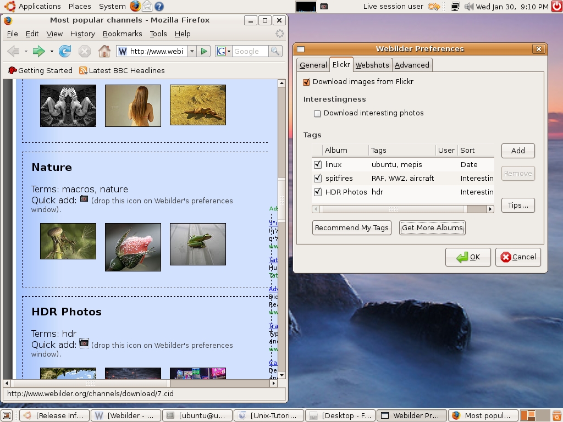Image resolution: width=563 pixels, height=422 pixels.
Task: Open the System menu
Action: click(112, 6)
